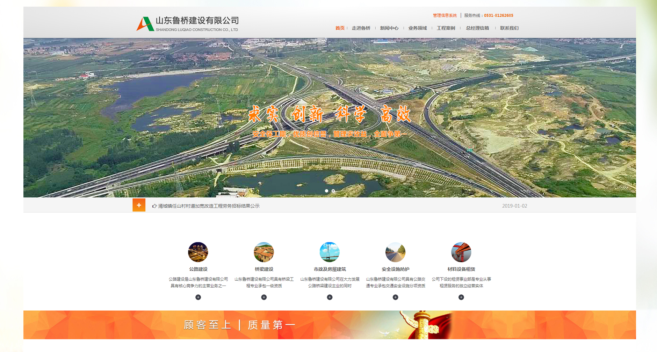This screenshot has width=657, height=352.
Task: Click the hand icon before the news headline
Action: tap(154, 206)
